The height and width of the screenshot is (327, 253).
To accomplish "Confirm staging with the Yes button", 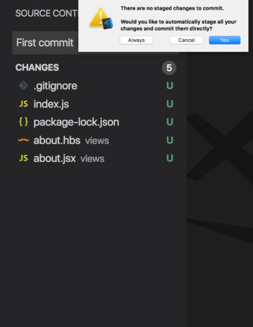I will pos(225,40).
